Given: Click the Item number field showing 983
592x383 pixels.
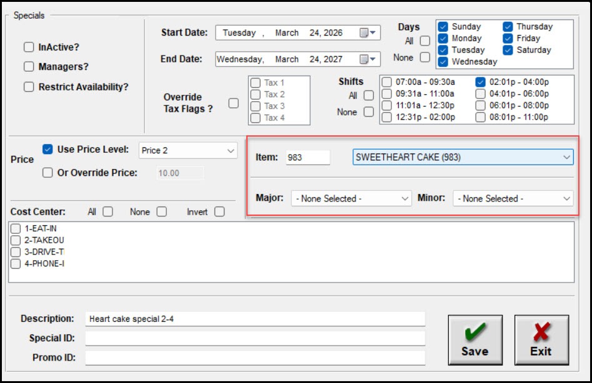Looking at the screenshot, I should pyautogui.click(x=307, y=158).
